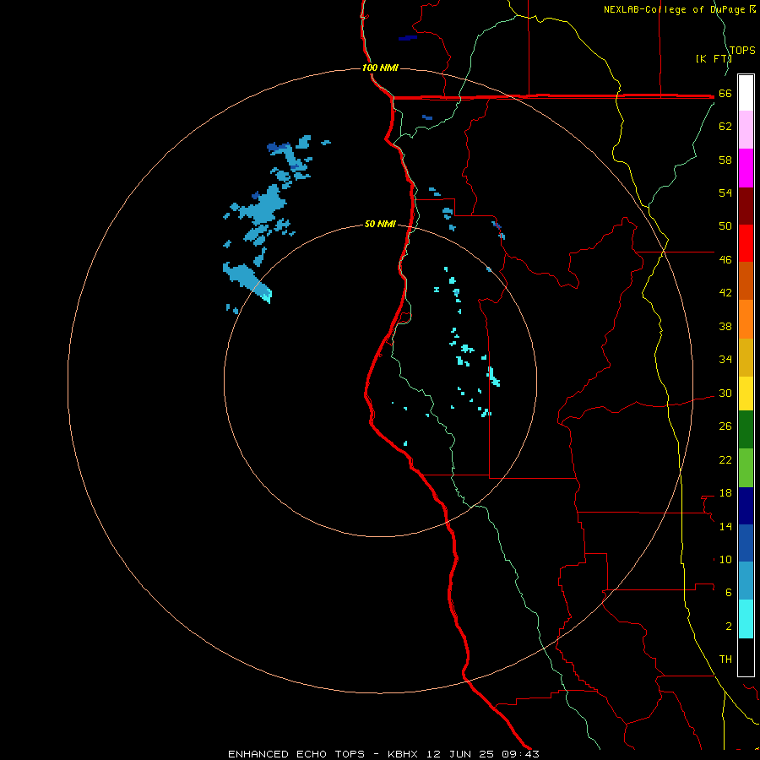Click the 54 legend value
The height and width of the screenshot is (760, 760).
[725, 193]
